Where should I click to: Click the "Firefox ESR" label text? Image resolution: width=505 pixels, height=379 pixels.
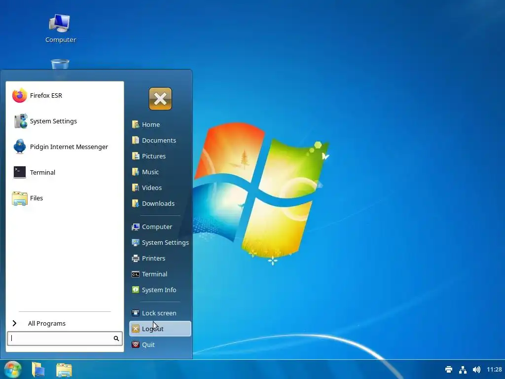pos(46,95)
